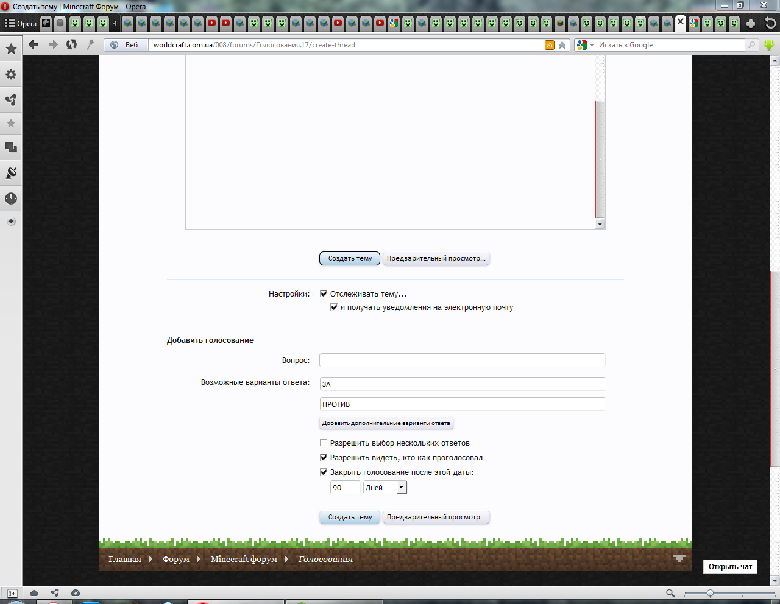780x604 pixels.
Task: Click the orange RSS feed icon
Action: pyautogui.click(x=550, y=45)
